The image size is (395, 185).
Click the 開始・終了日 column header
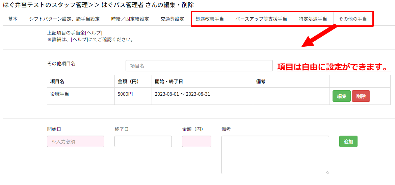[x=169, y=82]
